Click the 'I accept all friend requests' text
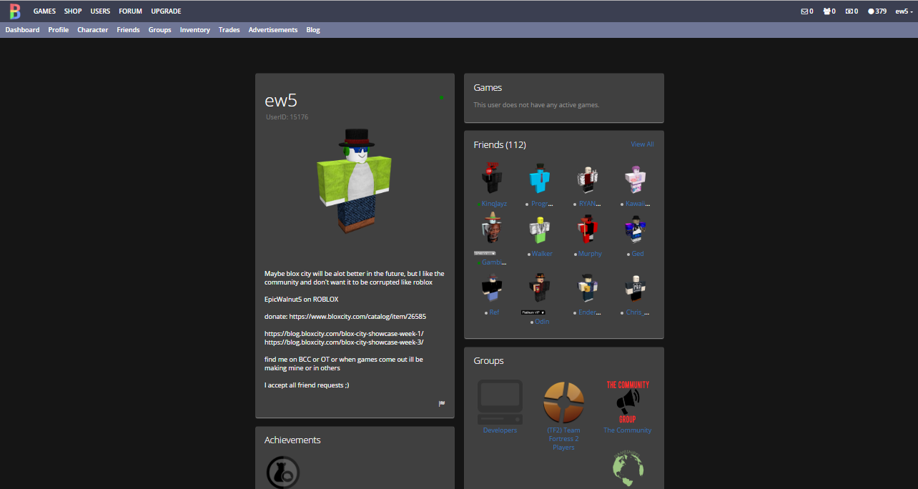The image size is (918, 489). [x=307, y=385]
